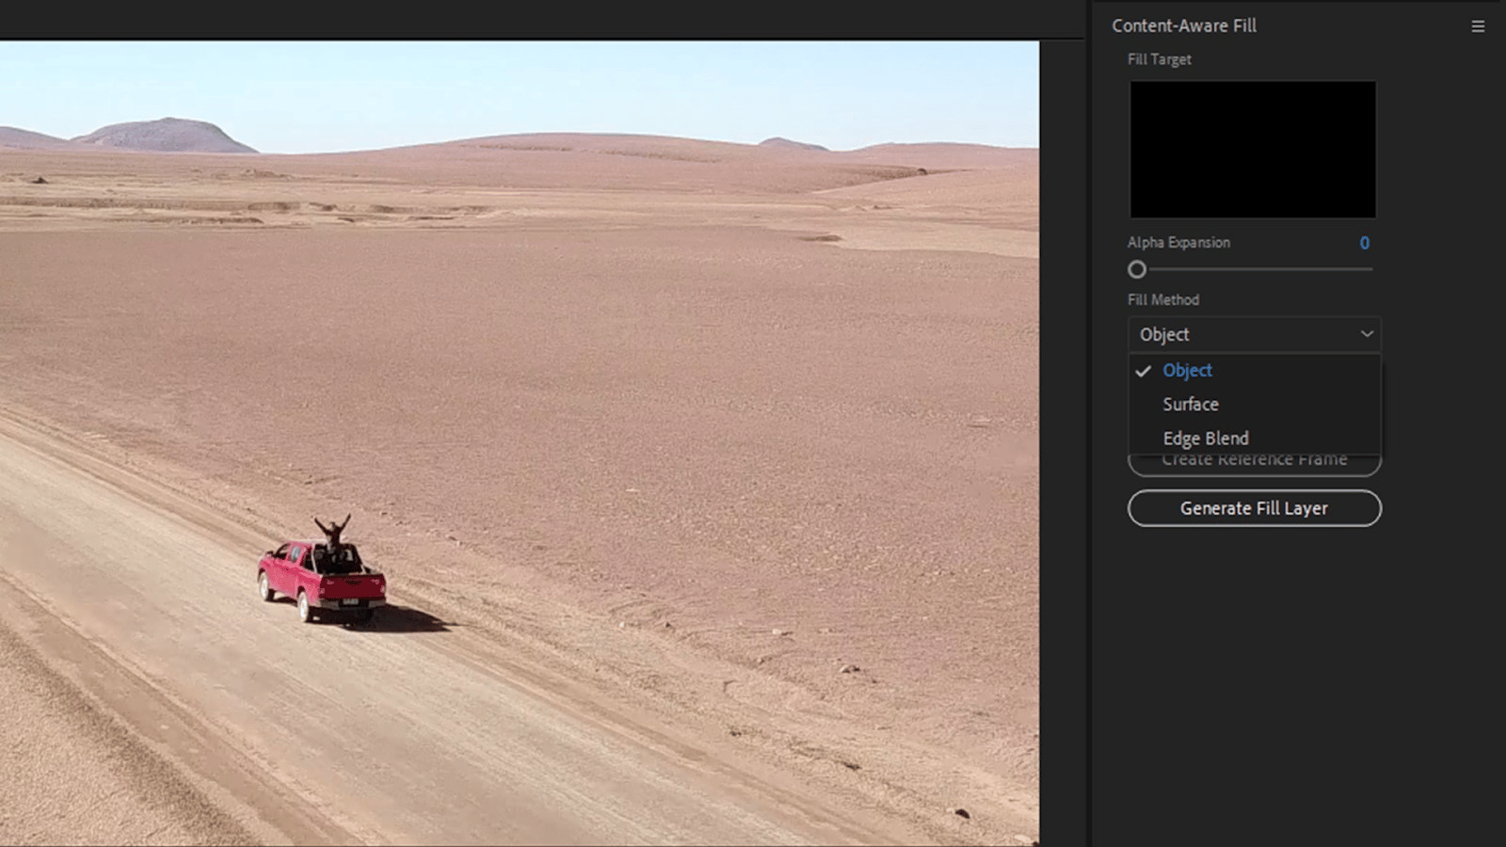Click the Fill Method label text
Screen dimensions: 1506x847
[x=1162, y=300]
